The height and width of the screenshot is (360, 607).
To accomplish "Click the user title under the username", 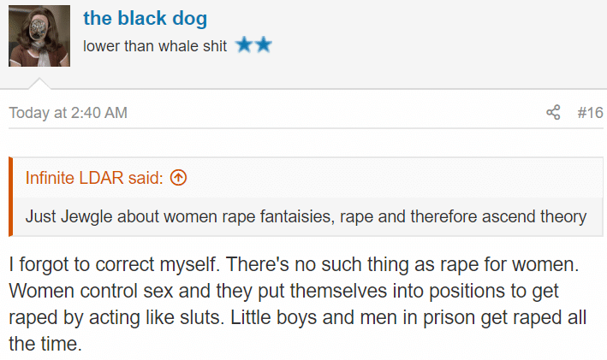I will point(155,46).
